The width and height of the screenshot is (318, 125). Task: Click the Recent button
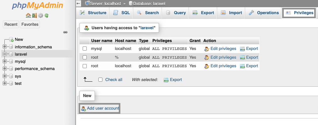click(x=11, y=24)
